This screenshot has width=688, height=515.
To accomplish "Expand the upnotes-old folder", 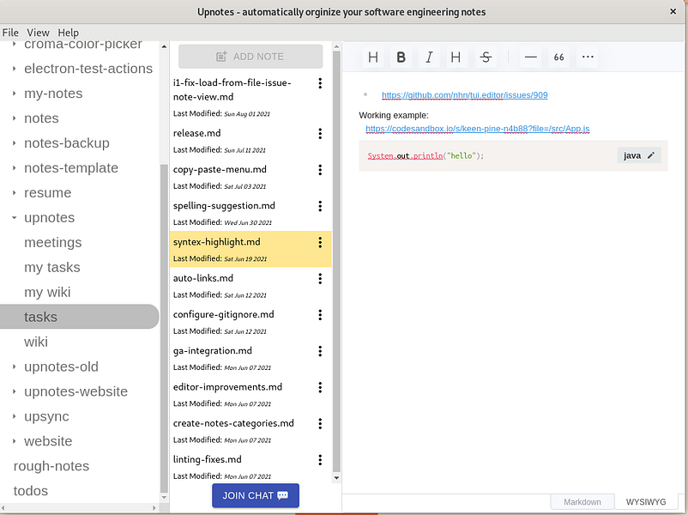I will coord(14,367).
